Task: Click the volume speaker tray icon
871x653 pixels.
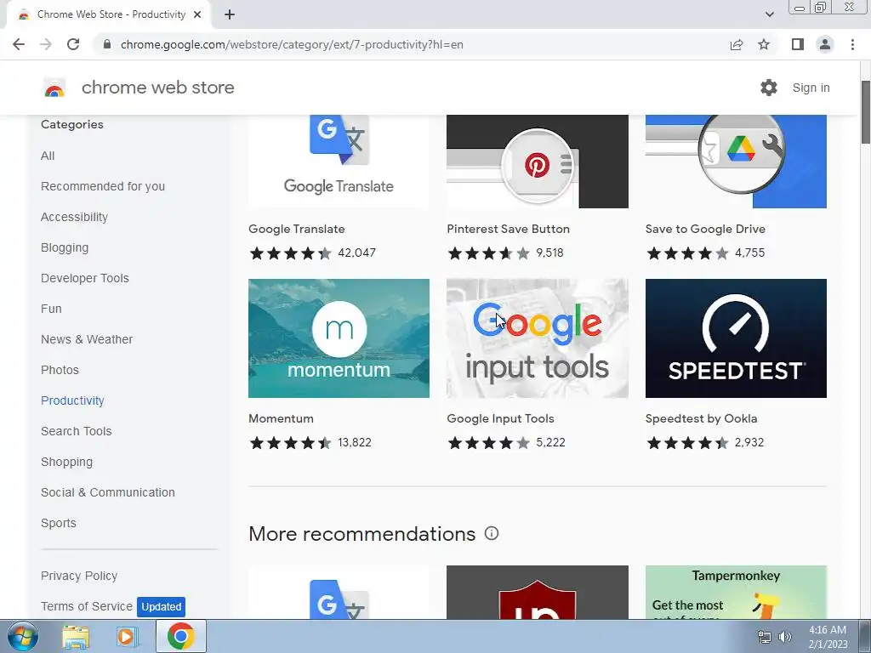Action: click(x=785, y=637)
